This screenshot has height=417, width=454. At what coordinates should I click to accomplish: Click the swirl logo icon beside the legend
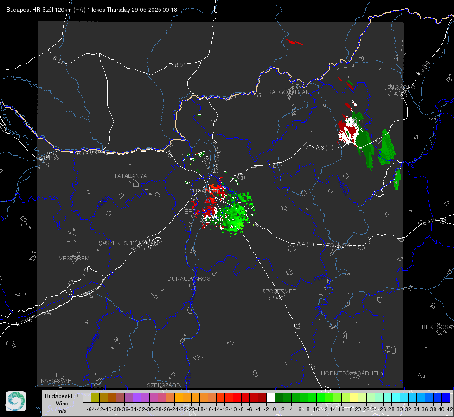tap(16, 401)
